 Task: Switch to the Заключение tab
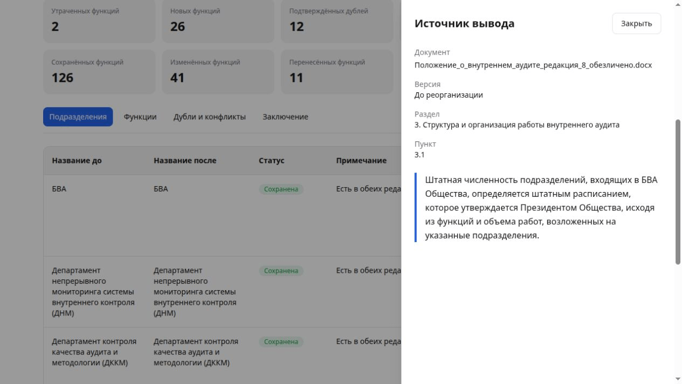285,117
